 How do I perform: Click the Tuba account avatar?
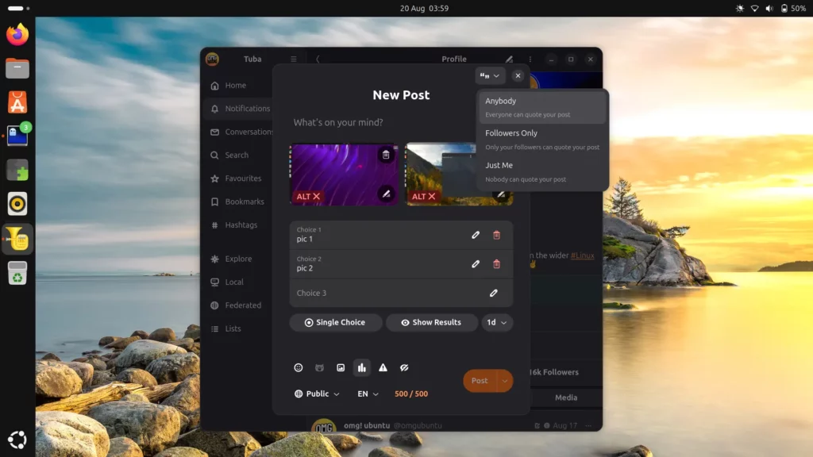[x=212, y=59]
